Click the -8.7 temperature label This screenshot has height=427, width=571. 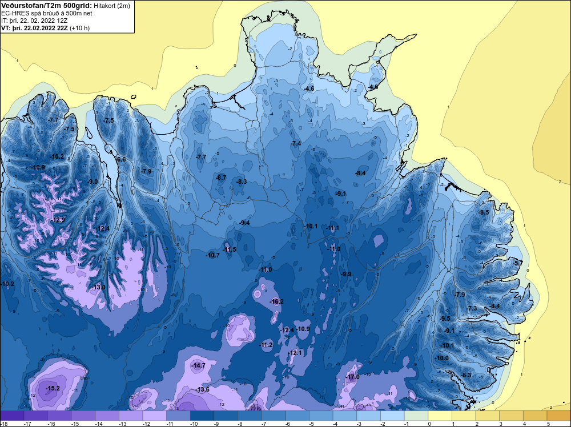click(221, 178)
